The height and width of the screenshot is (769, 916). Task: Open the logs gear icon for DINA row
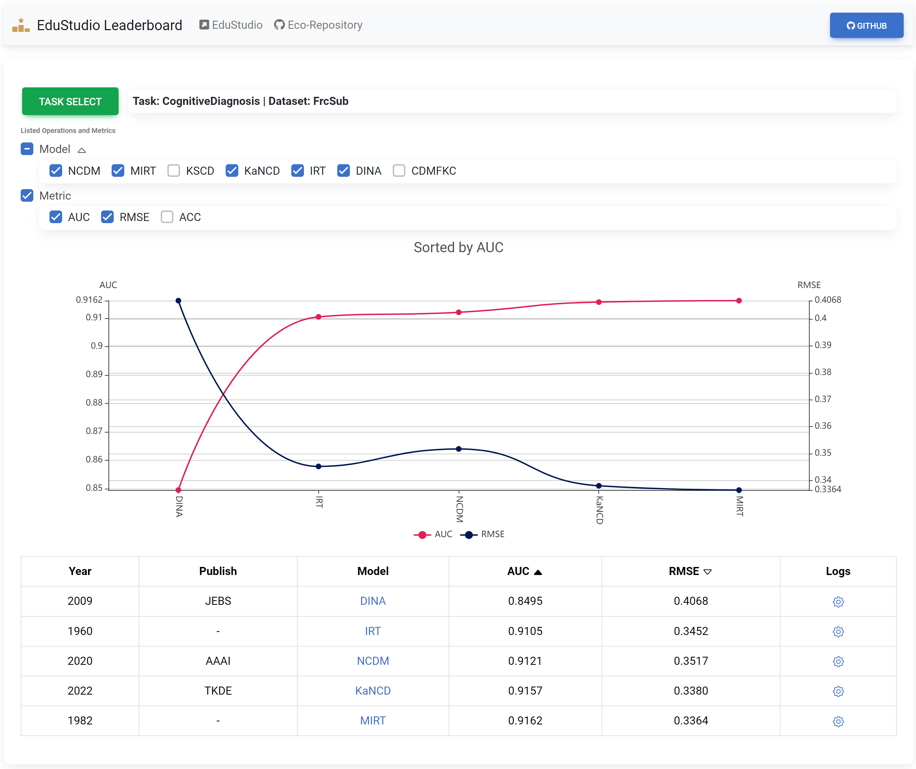pos(838,602)
